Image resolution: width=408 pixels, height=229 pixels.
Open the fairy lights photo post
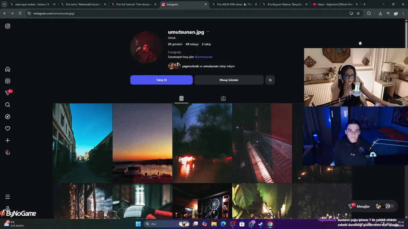click(x=83, y=201)
